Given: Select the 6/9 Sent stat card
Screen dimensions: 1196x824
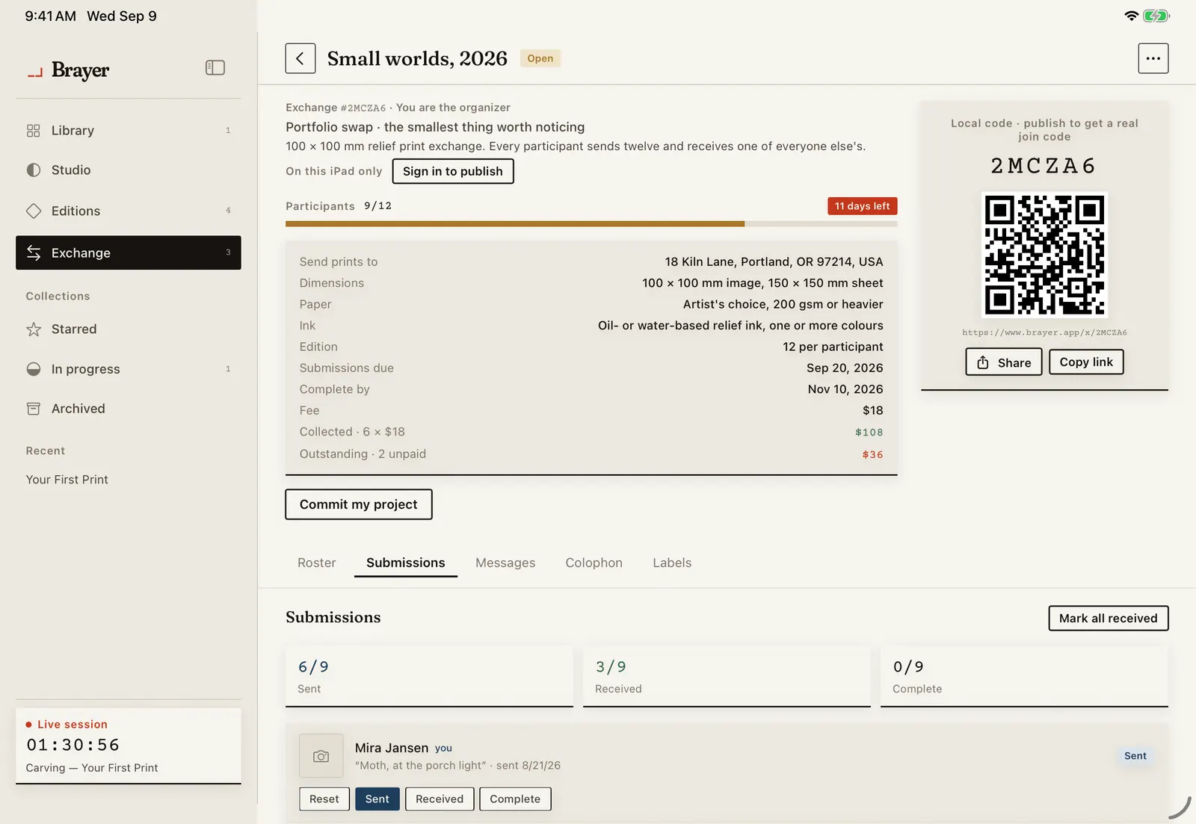Looking at the screenshot, I should pos(429,677).
